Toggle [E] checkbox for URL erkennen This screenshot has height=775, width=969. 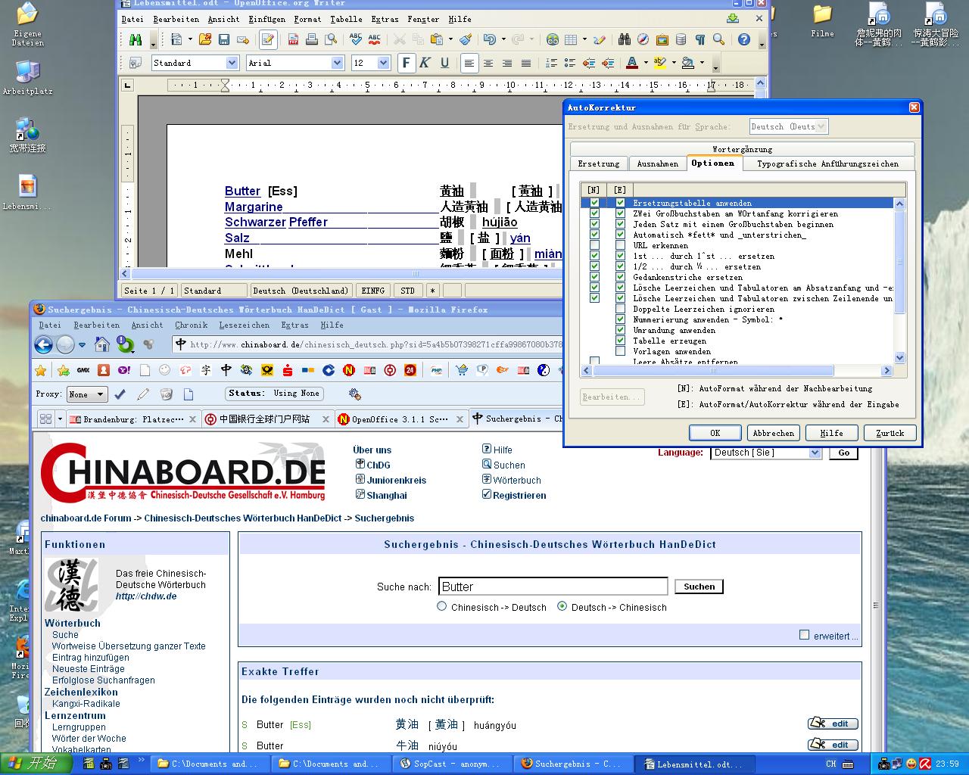tap(620, 245)
